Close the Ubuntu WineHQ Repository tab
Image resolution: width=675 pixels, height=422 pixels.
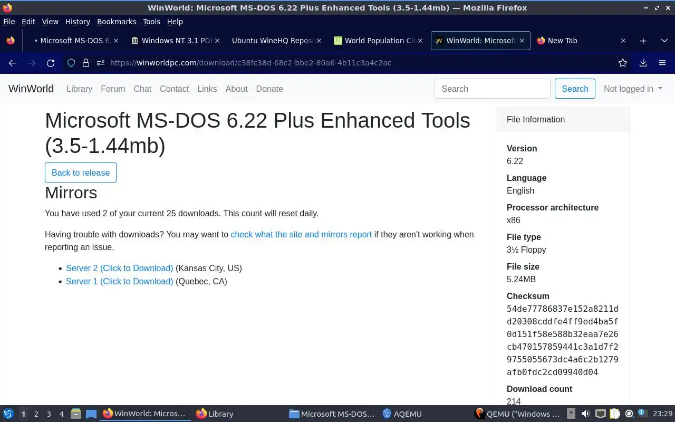tap(319, 41)
